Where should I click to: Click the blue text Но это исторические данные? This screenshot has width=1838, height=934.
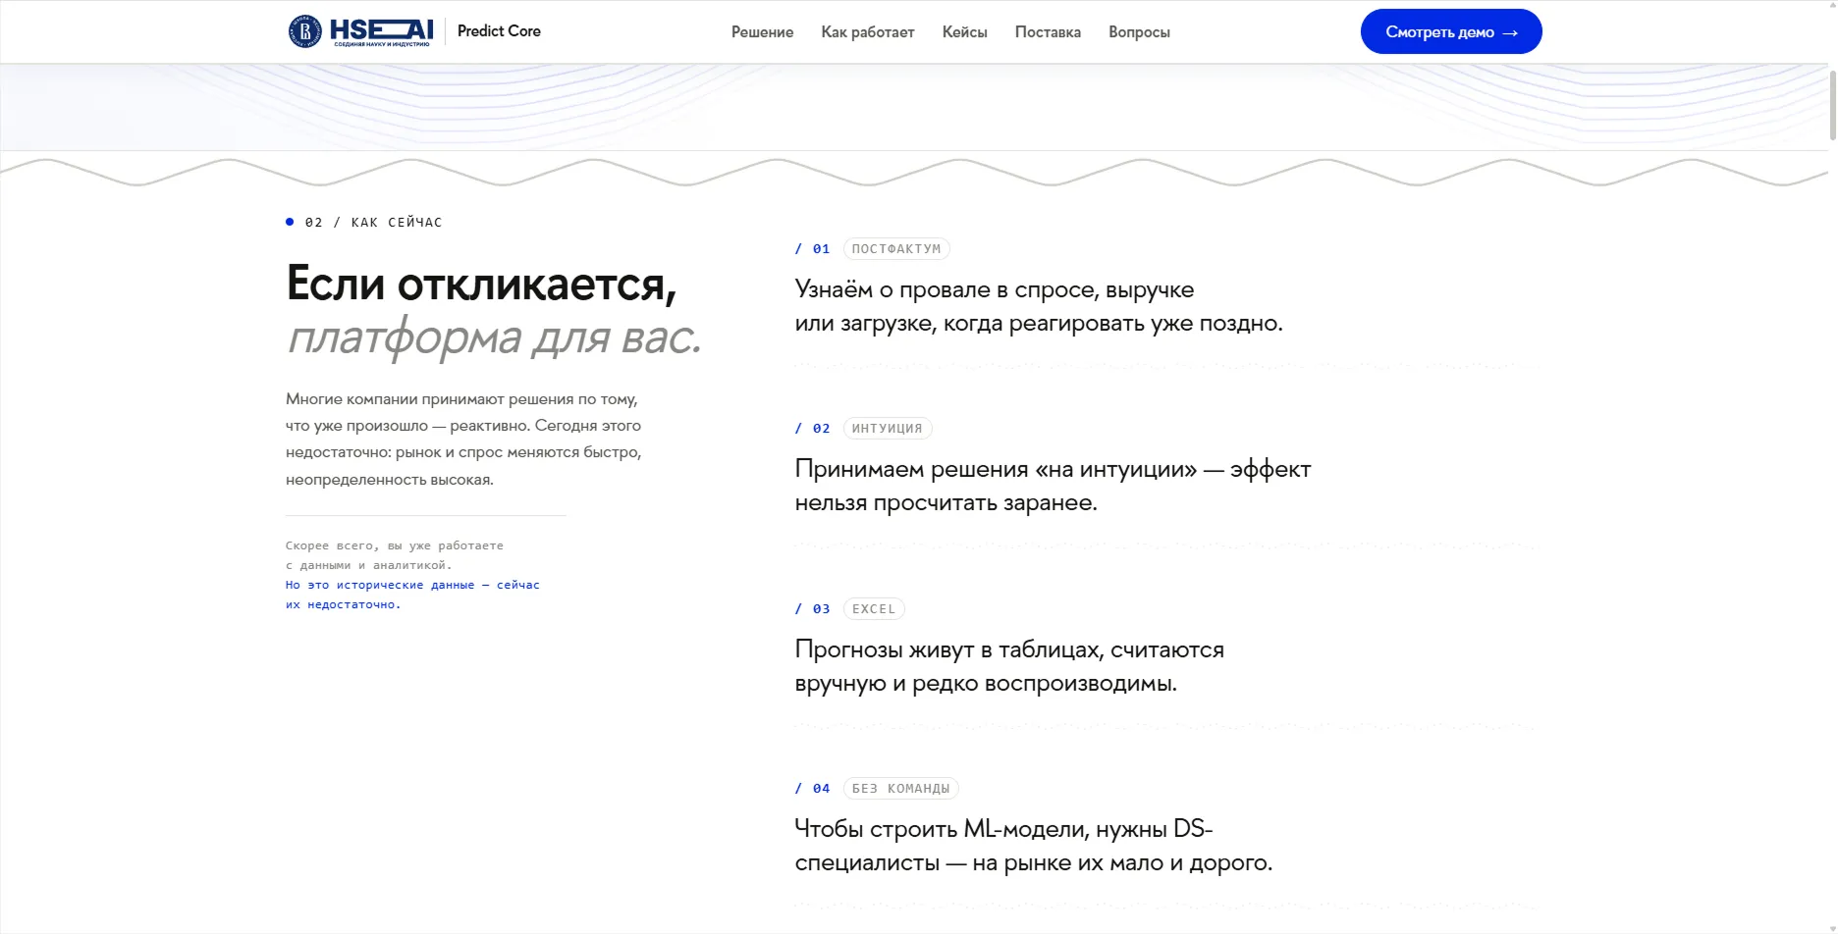[380, 585]
